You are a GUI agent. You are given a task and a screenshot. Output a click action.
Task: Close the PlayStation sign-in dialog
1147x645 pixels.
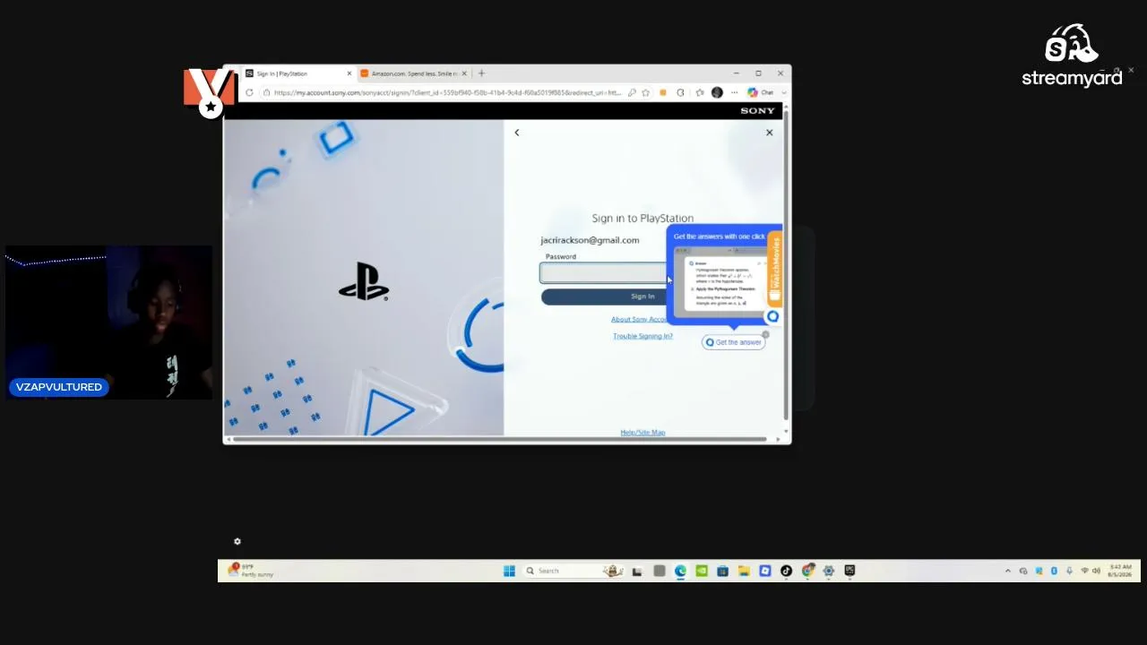click(769, 133)
